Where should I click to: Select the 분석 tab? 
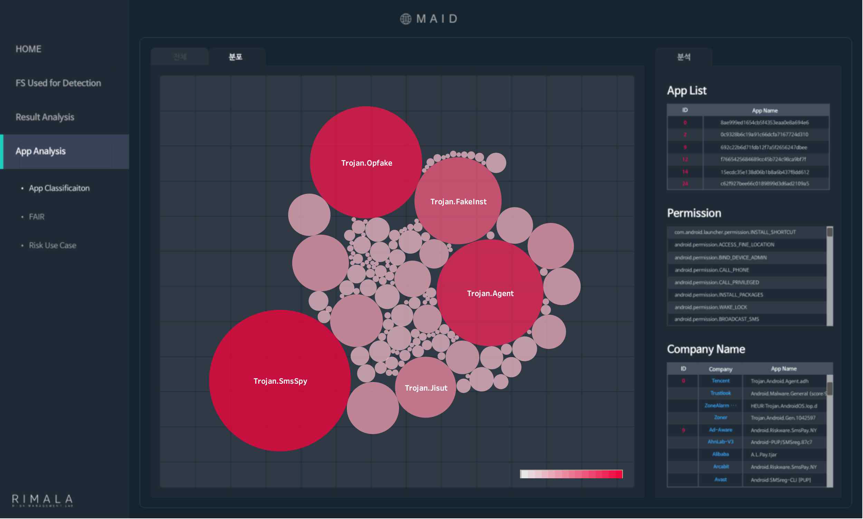coord(683,57)
